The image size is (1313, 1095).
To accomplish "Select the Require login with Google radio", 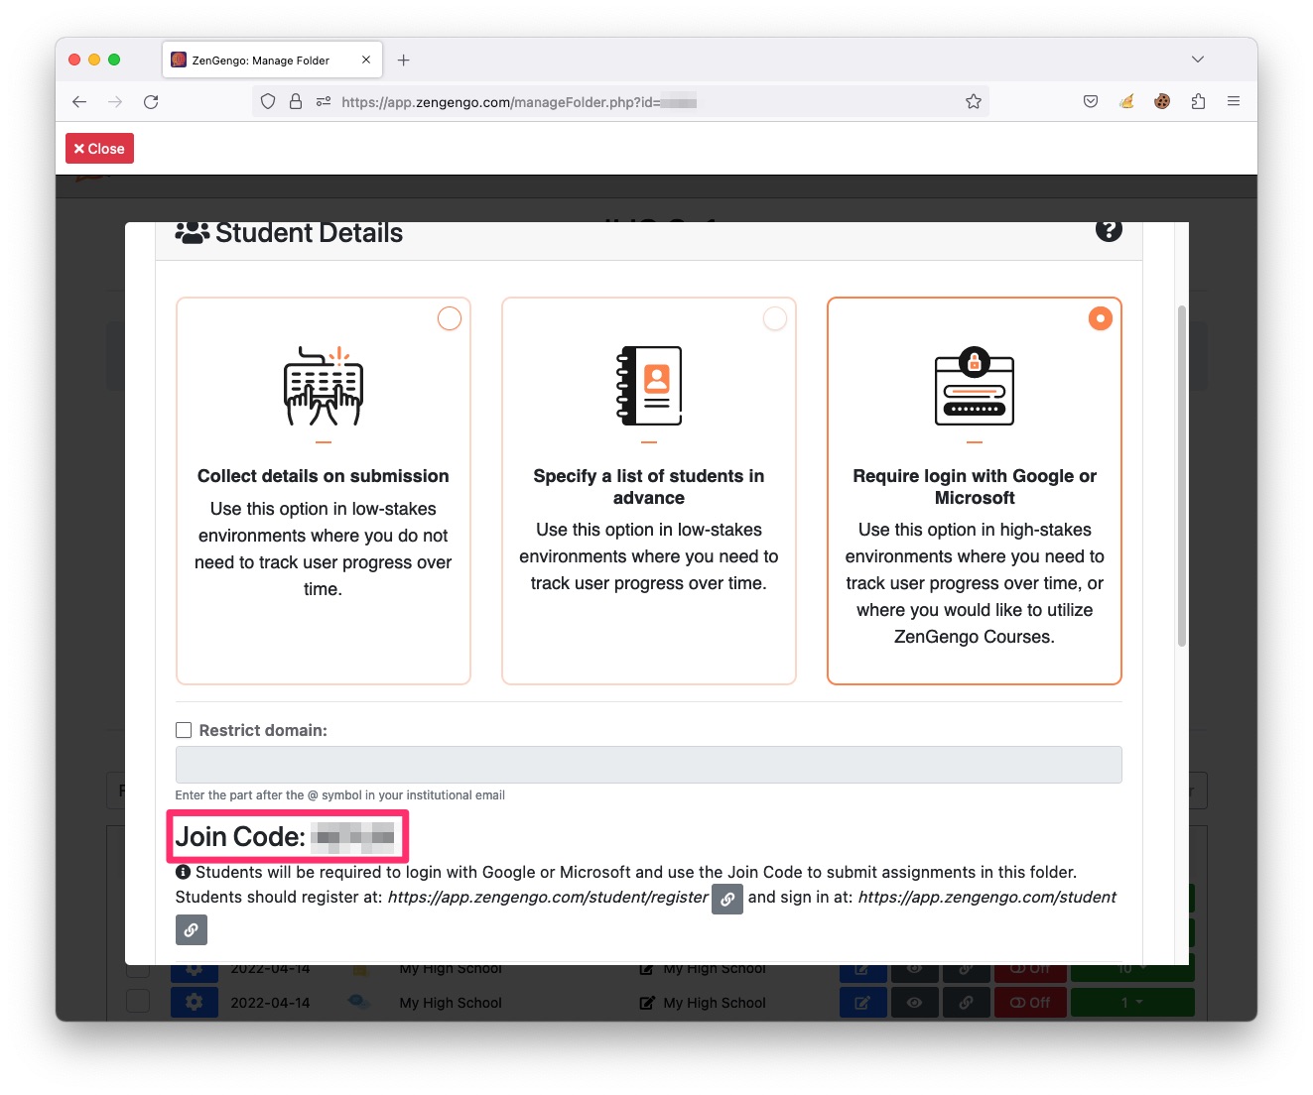I will [x=1101, y=318].
